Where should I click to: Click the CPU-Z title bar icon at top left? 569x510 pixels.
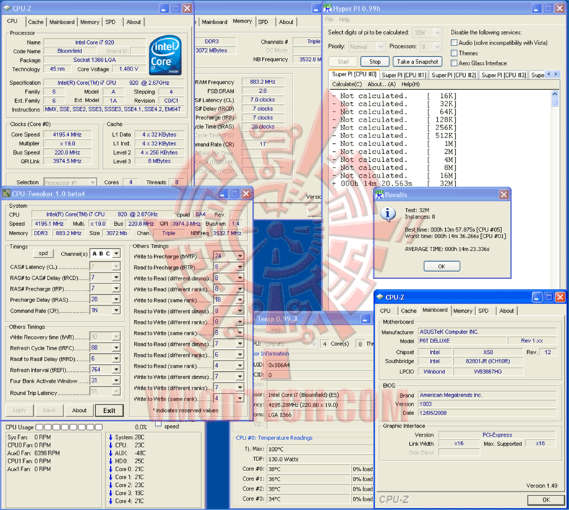pos(7,8)
